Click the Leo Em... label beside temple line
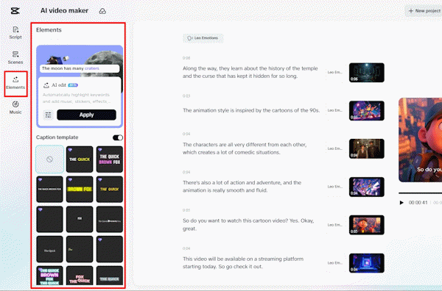Viewport: 442px width, 291px height. 335,72
